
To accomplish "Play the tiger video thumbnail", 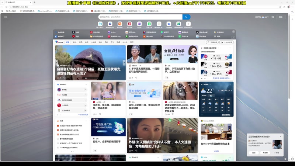I will pos(180,91).
